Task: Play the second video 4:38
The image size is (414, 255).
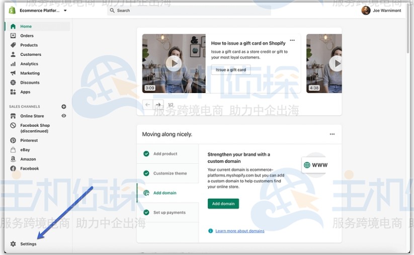Action: pos(336,63)
